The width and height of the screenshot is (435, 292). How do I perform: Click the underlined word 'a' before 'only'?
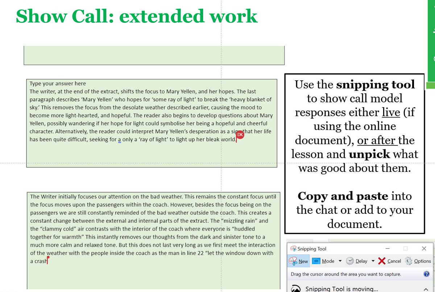pyautogui.click(x=120, y=139)
